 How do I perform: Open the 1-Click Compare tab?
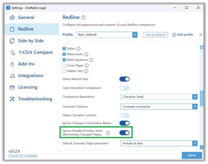(32, 52)
